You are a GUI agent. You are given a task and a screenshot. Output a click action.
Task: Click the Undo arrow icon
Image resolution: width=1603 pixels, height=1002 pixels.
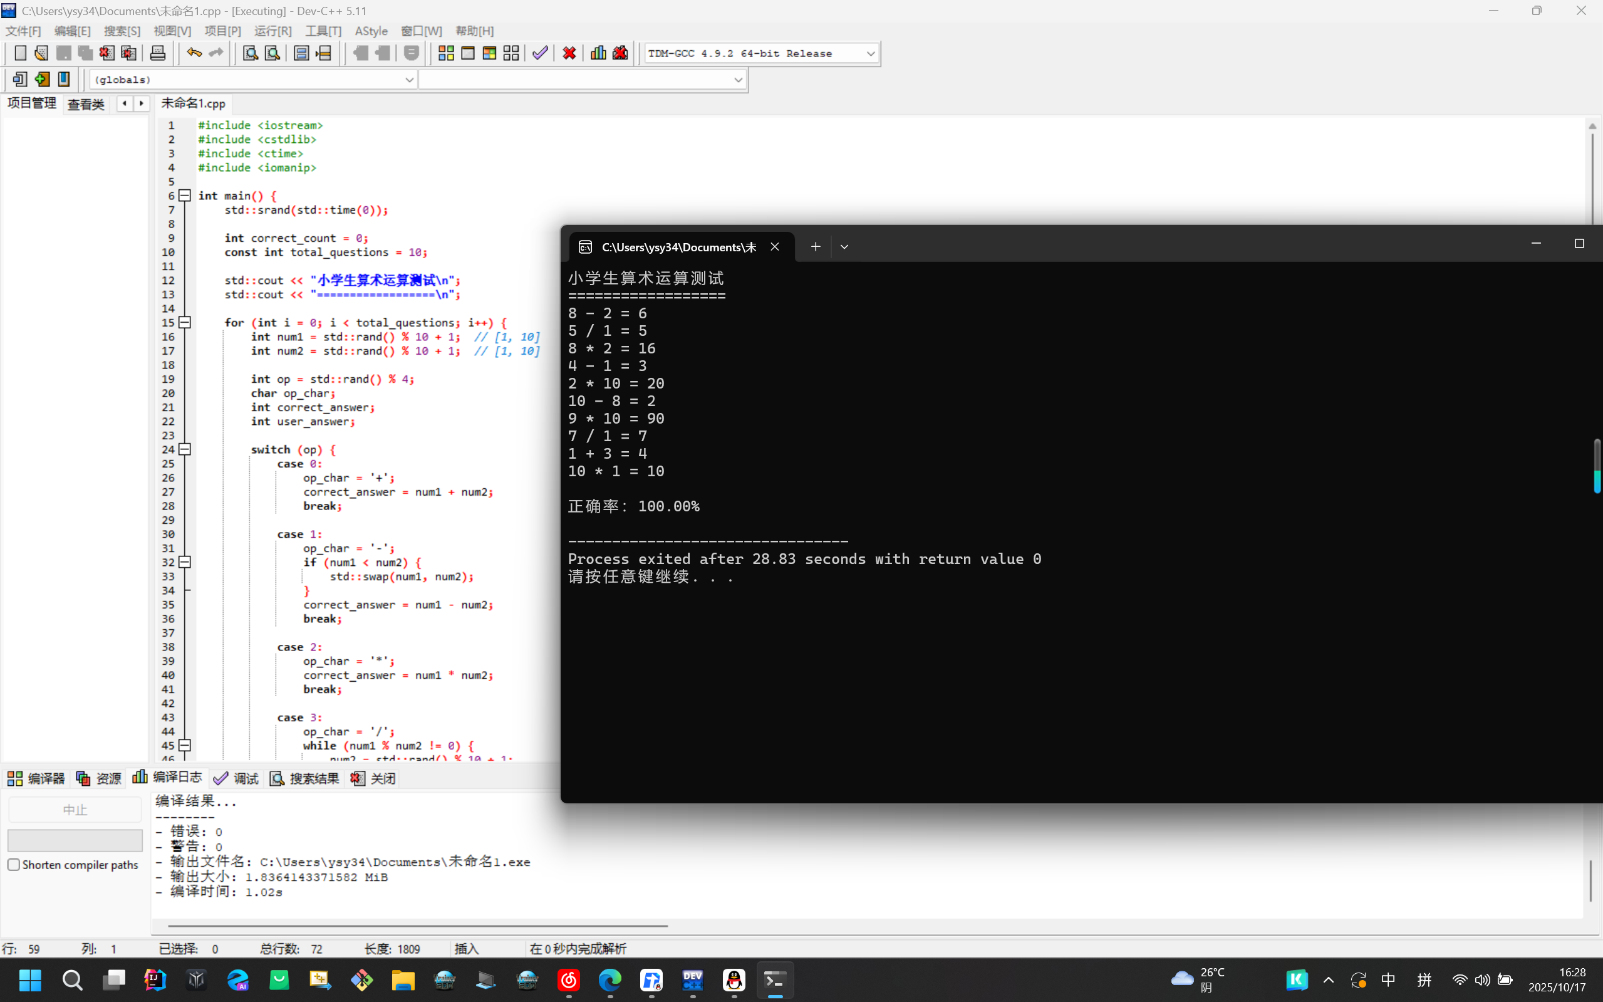point(194,53)
